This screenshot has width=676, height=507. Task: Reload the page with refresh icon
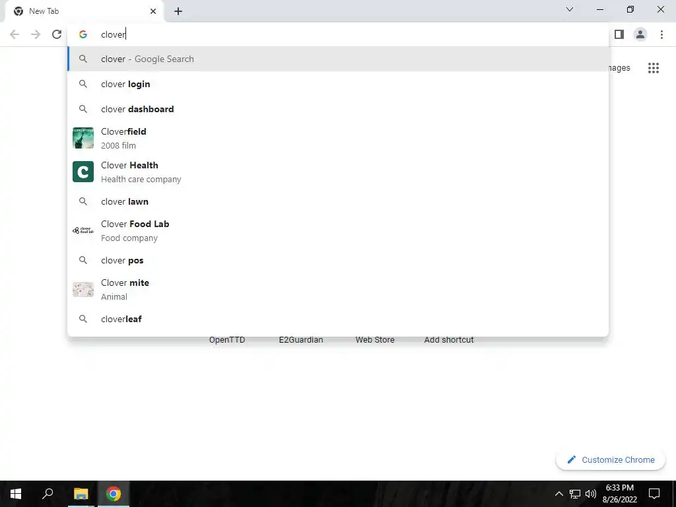pyautogui.click(x=57, y=34)
